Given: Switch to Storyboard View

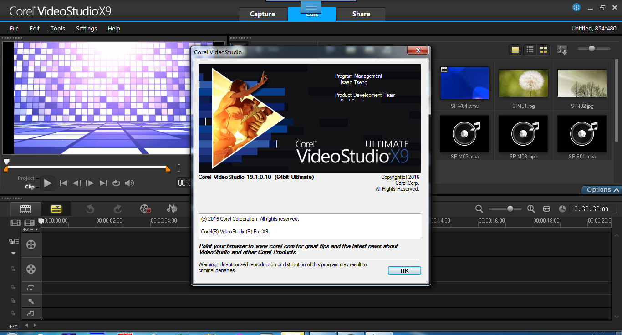Looking at the screenshot, I should (25, 209).
